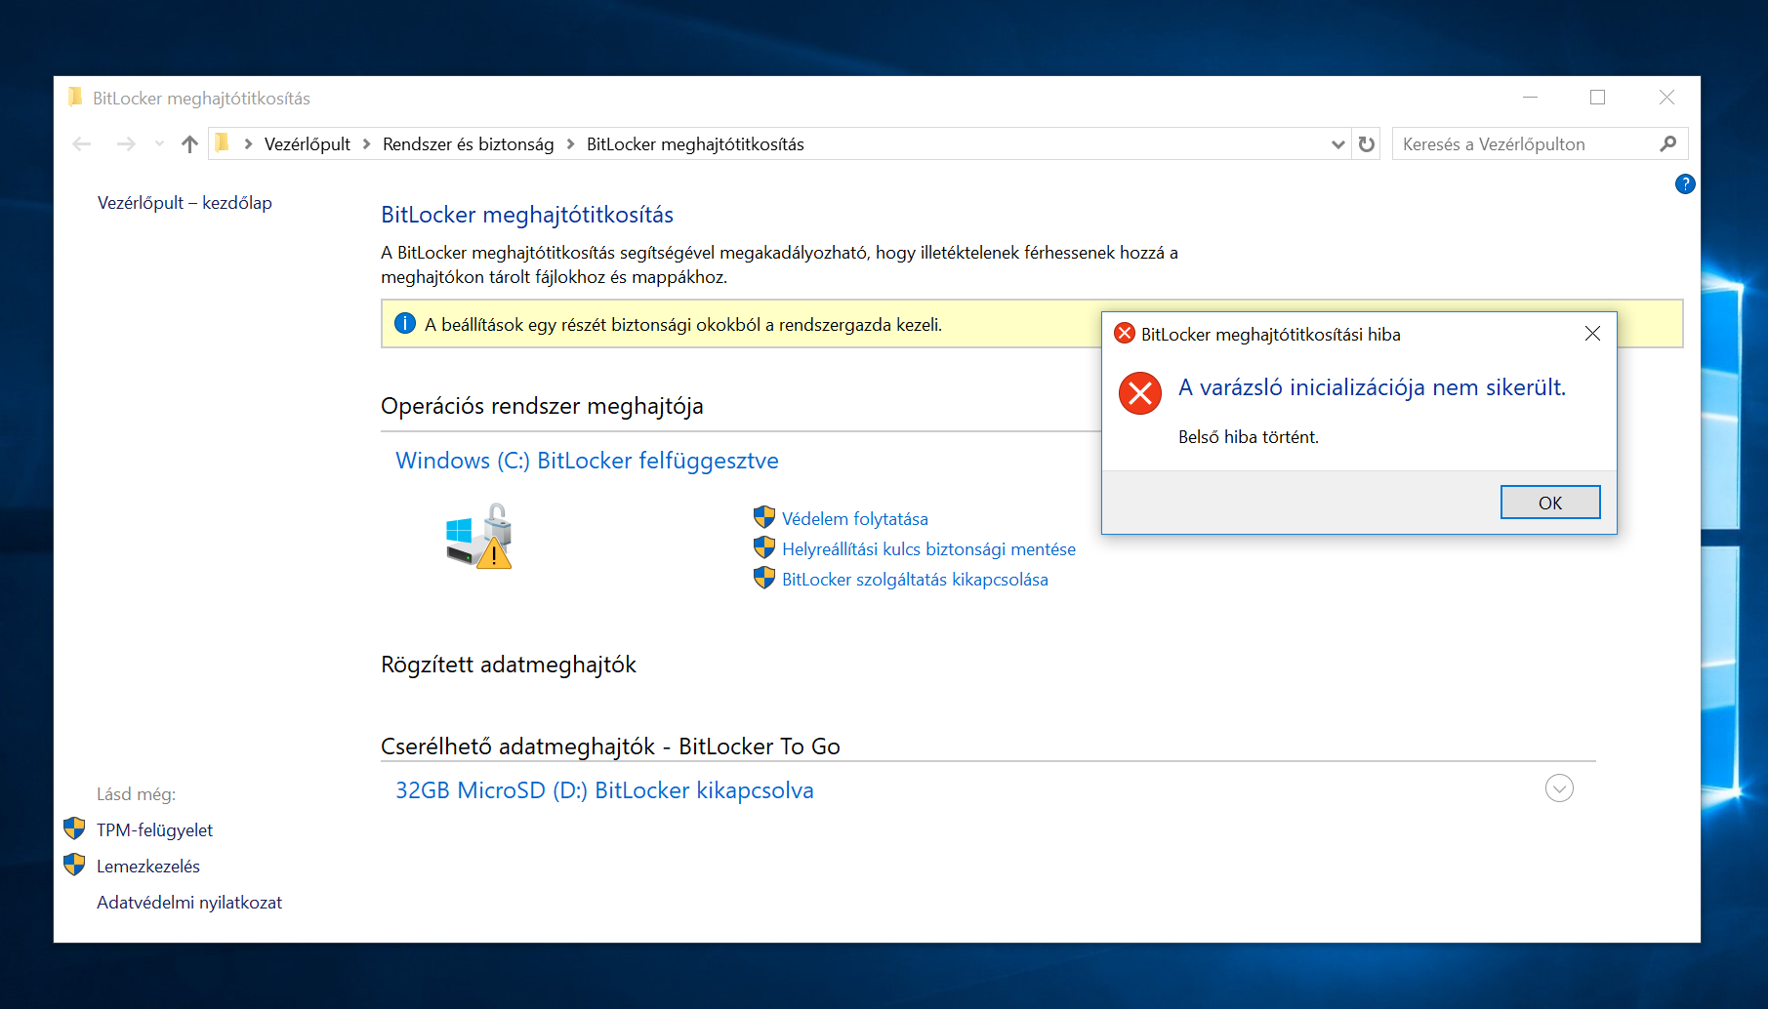Open Vezérlőpult – kezdőlap link

coord(185,203)
